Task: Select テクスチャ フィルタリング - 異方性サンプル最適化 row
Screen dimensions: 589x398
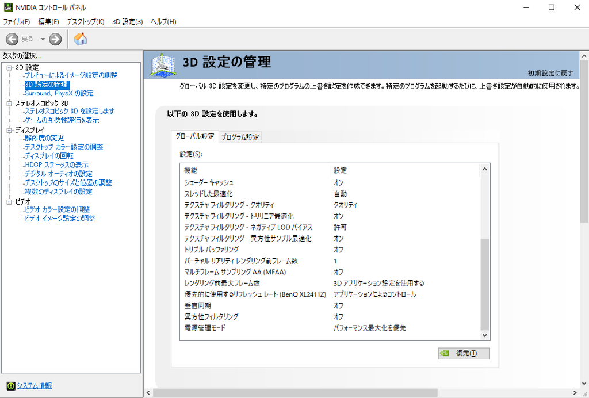Action: [x=330, y=239]
